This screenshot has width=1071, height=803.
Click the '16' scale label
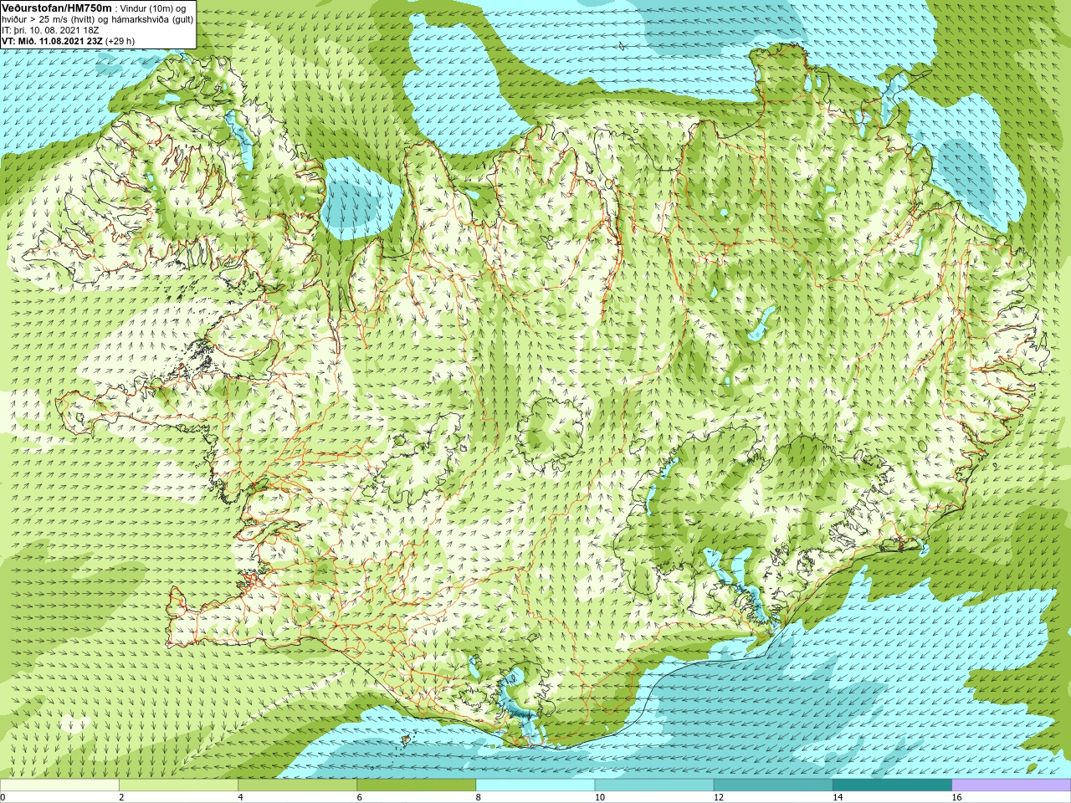coord(956,797)
